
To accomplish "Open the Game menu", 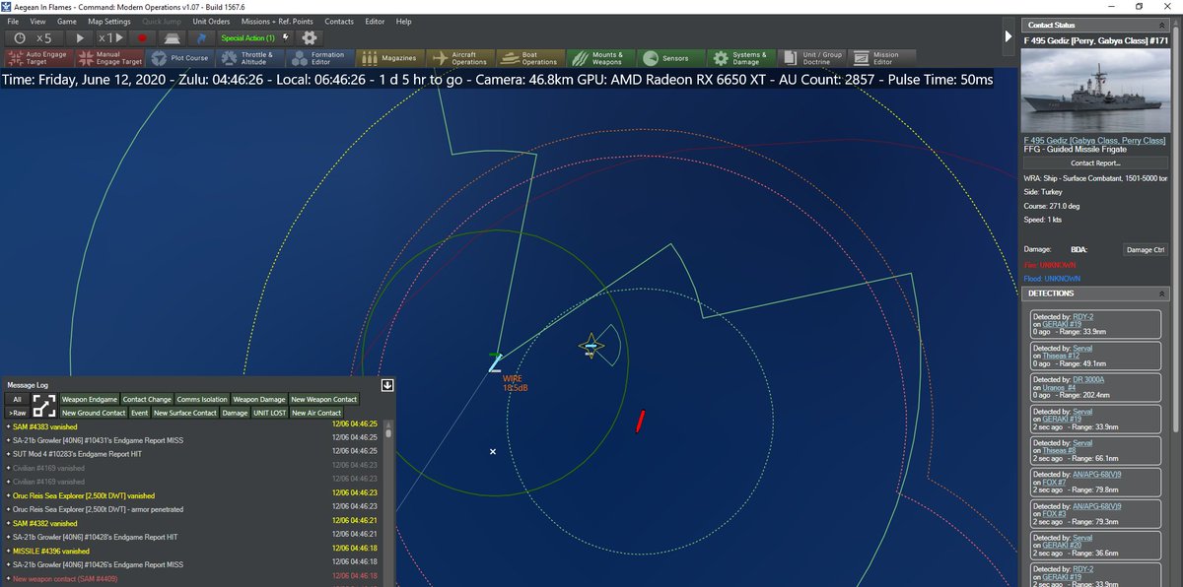I will (x=67, y=21).
